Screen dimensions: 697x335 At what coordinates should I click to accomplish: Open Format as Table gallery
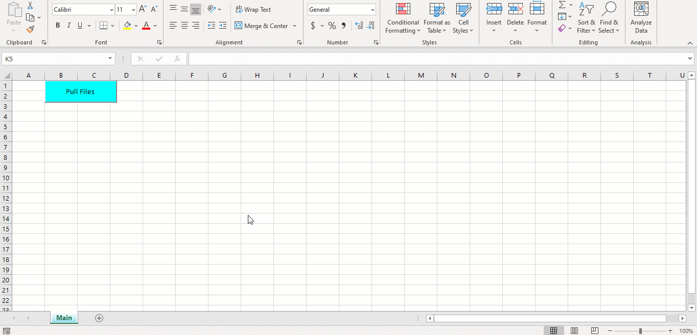pos(437,18)
